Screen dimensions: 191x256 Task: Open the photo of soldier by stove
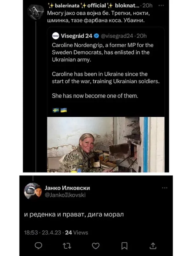106,144
